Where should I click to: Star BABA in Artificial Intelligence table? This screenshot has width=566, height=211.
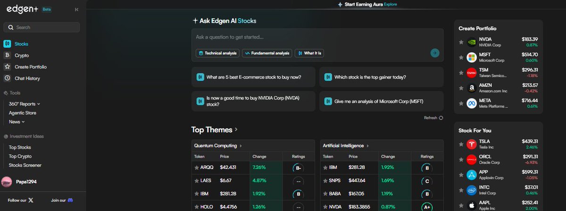point(325,194)
